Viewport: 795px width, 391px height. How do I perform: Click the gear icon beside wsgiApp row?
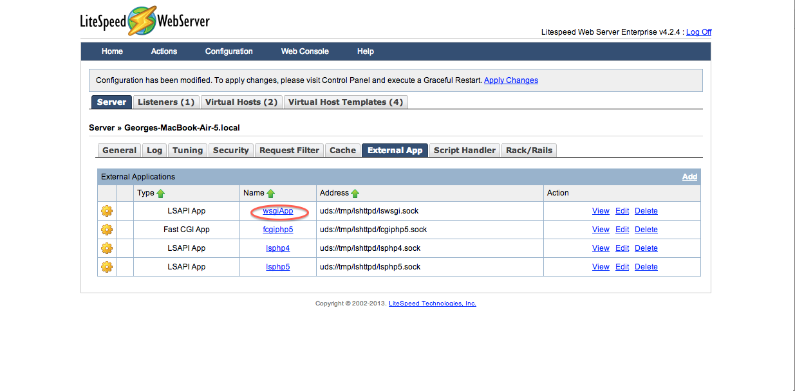click(107, 211)
